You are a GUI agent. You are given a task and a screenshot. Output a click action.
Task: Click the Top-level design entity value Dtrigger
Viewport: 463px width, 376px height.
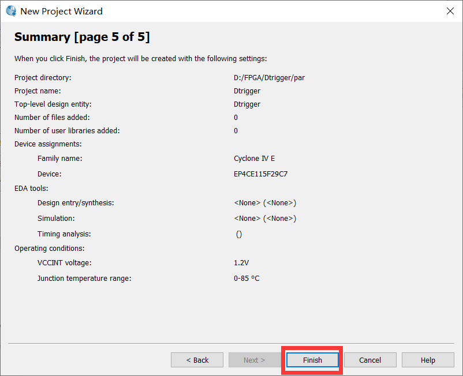247,104
